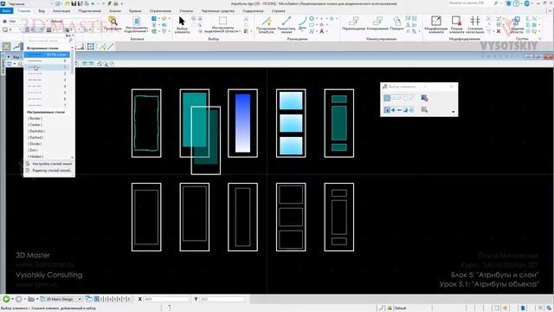The height and width of the screenshot is (312, 554).
Task: Switch to the Кривые ribbon tab
Action: click(135, 11)
